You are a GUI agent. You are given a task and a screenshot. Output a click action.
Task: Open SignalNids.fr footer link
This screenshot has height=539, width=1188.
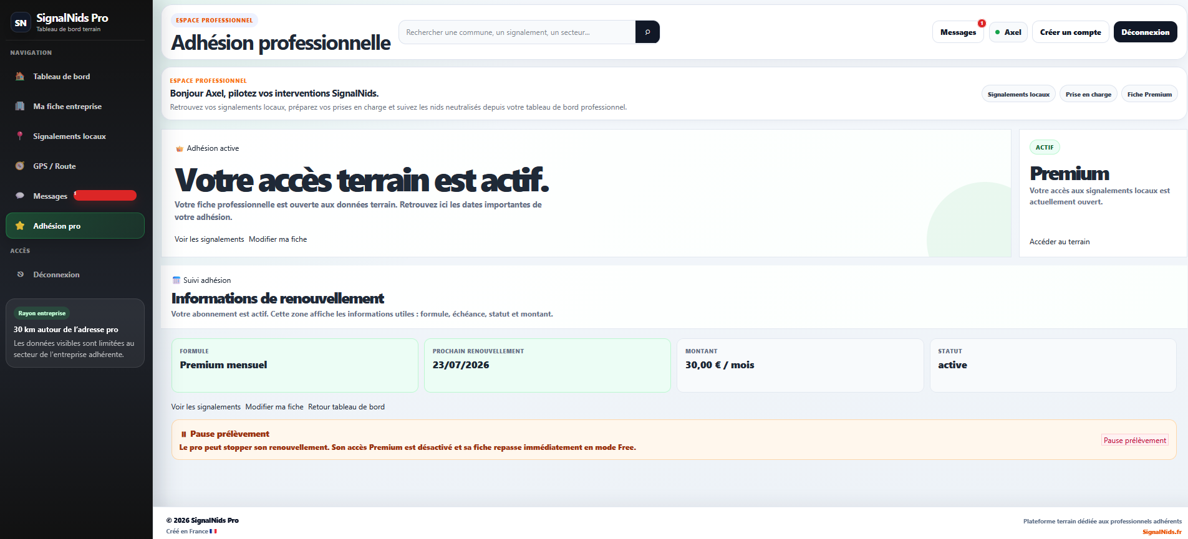(x=1162, y=532)
